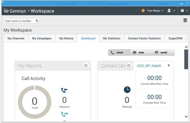Click the Outbound calls phone icon
This screenshot has width=190, height=123.
point(64,114)
